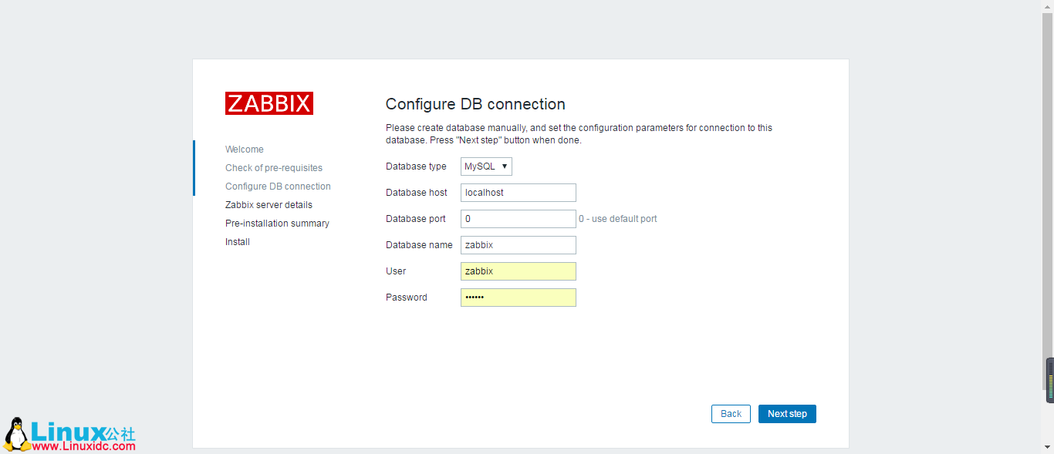Select the Check of pre-requisites step
This screenshot has width=1054, height=454.
pyautogui.click(x=273, y=167)
